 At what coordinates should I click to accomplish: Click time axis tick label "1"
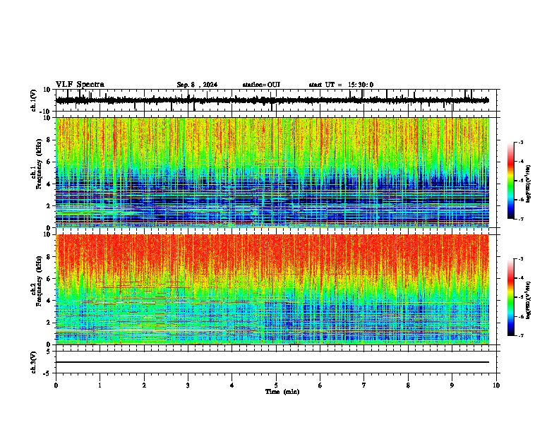click(x=100, y=385)
